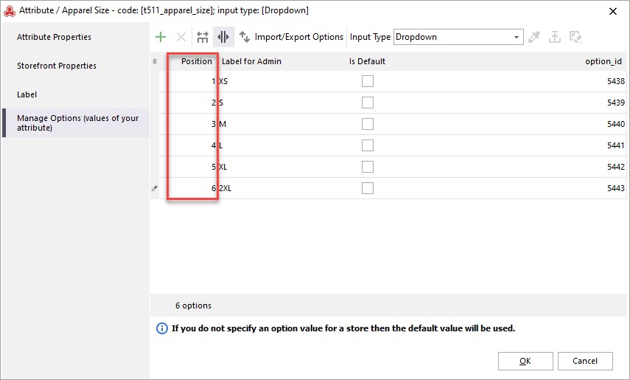Sort by the option_id column header
Screen dimensions: 630x380
pos(603,61)
